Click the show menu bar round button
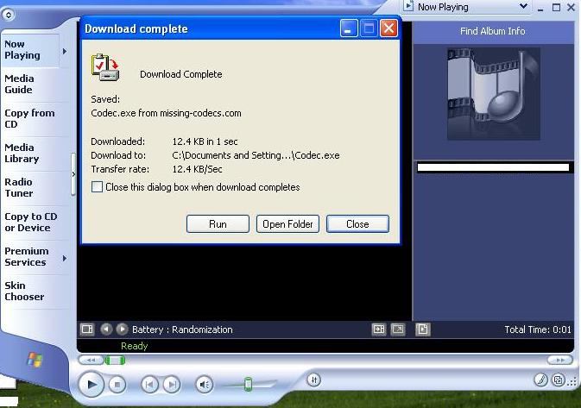Screen dimensions: 581x408 click(x=8, y=15)
